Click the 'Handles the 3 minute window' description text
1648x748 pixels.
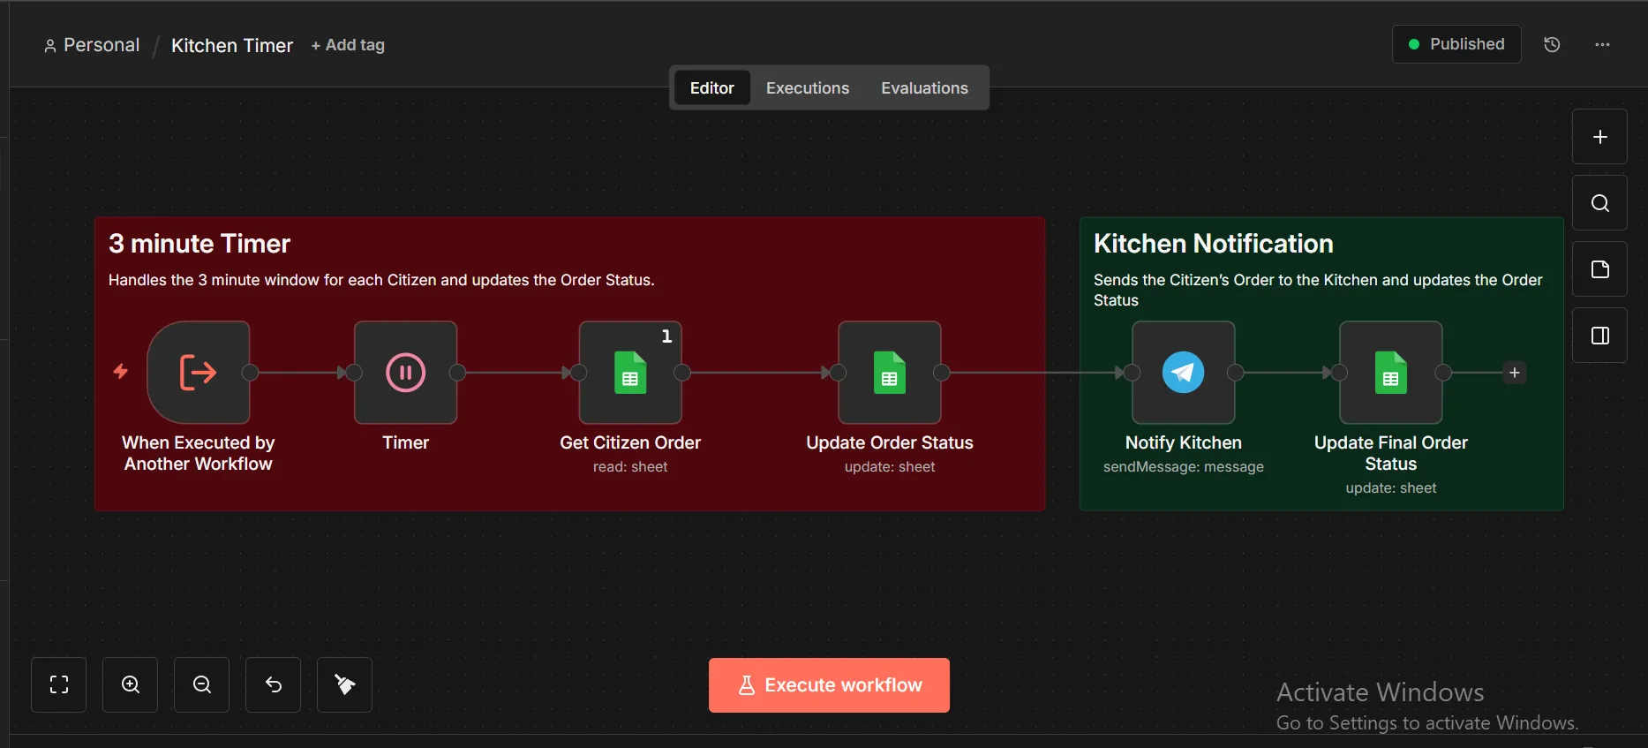coord(381,280)
